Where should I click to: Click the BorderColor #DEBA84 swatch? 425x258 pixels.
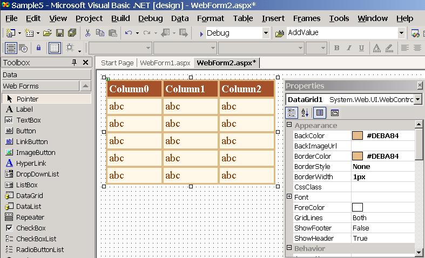point(357,156)
